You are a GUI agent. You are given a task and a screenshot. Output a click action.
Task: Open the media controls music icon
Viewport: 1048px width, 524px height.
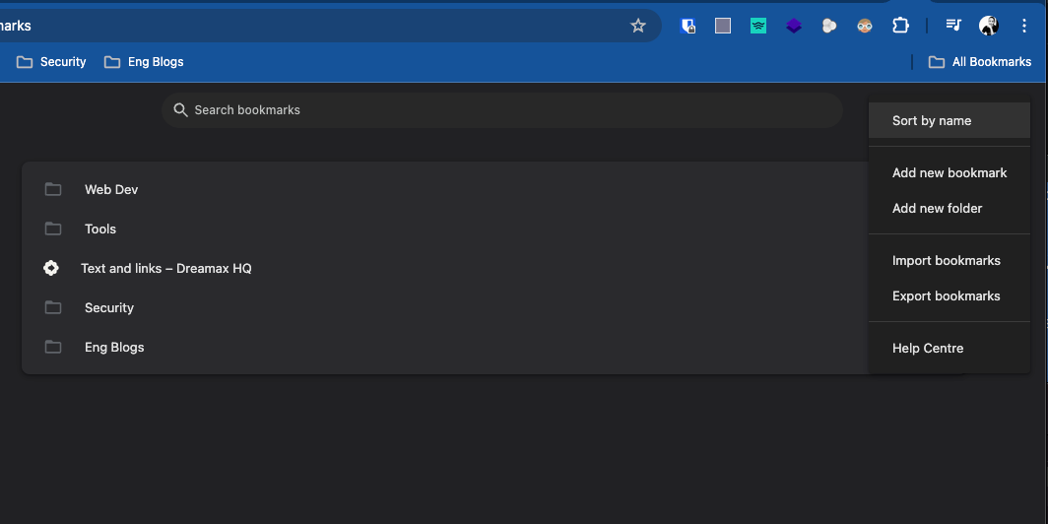pos(953,26)
